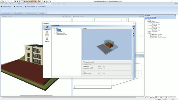The height and width of the screenshot is (100, 178).
Task: Switch to the 3D Functions tab
Action: pos(30,4)
